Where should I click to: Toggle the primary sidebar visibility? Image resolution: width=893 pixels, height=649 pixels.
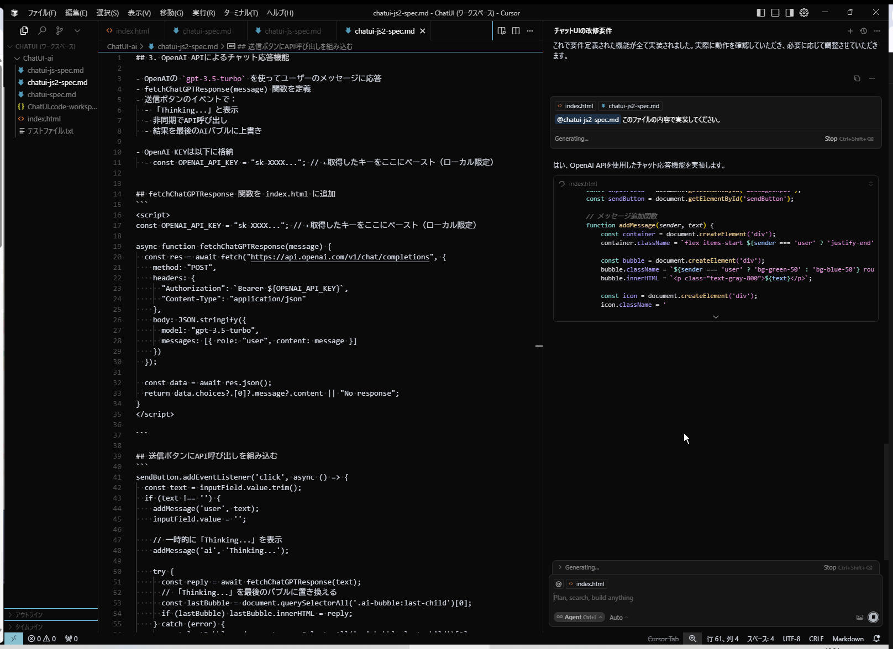click(x=761, y=13)
